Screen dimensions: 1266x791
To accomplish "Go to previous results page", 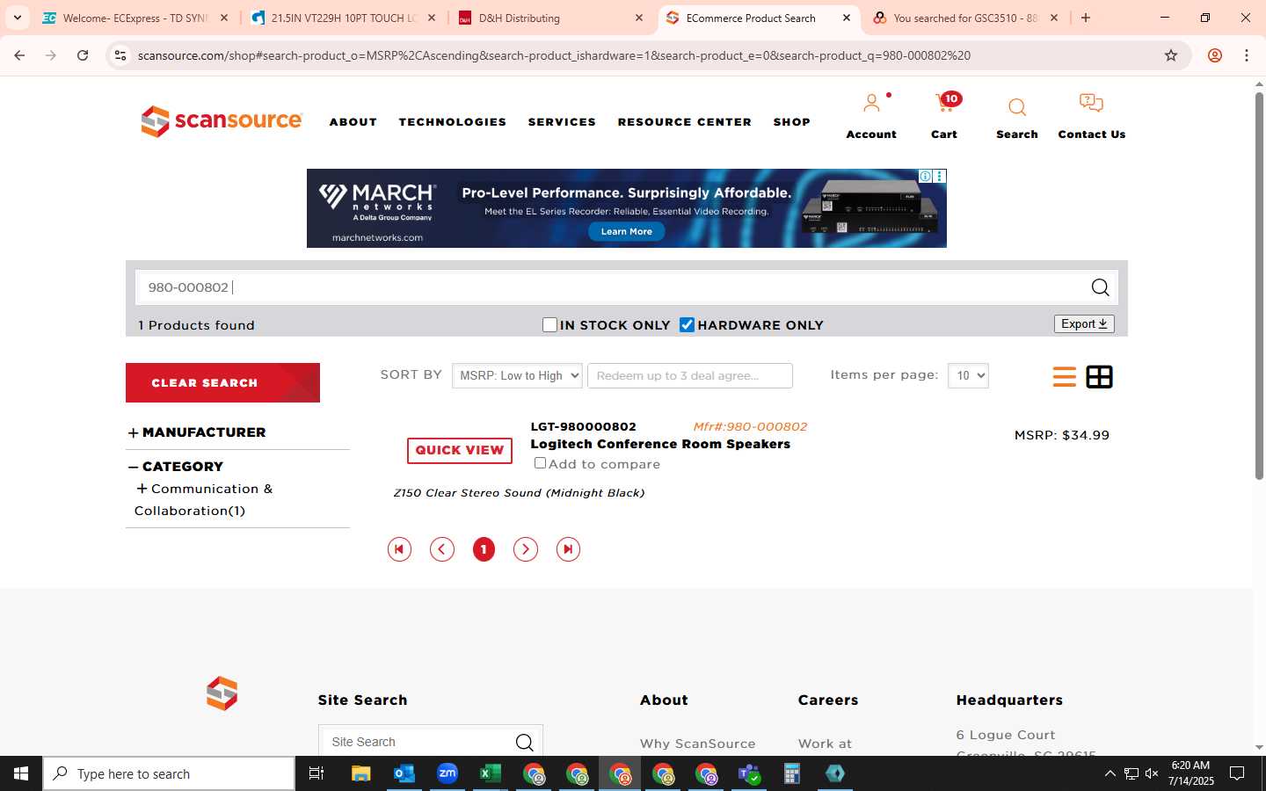I will click(x=442, y=549).
